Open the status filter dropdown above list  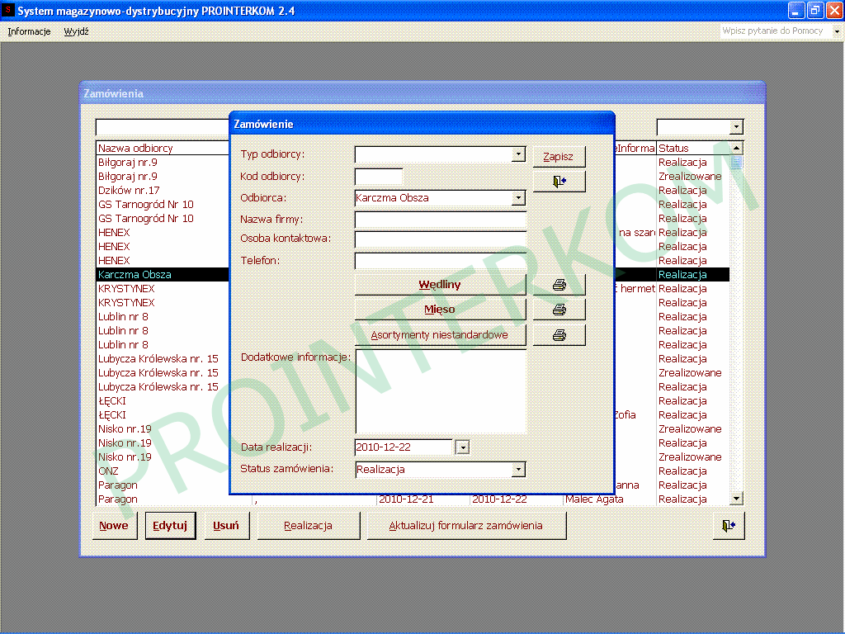click(x=735, y=127)
